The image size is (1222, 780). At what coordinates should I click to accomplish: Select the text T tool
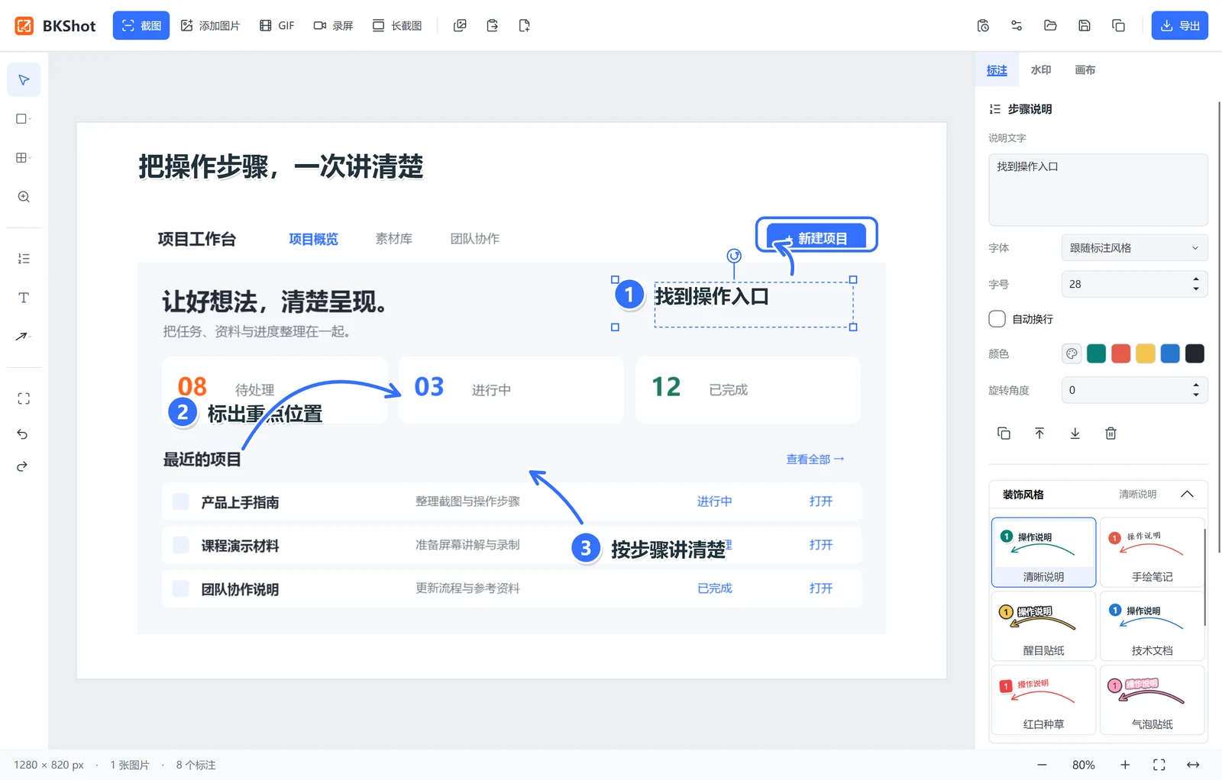tap(24, 298)
